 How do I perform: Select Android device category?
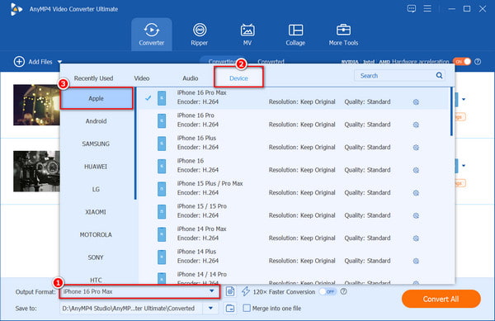97,121
